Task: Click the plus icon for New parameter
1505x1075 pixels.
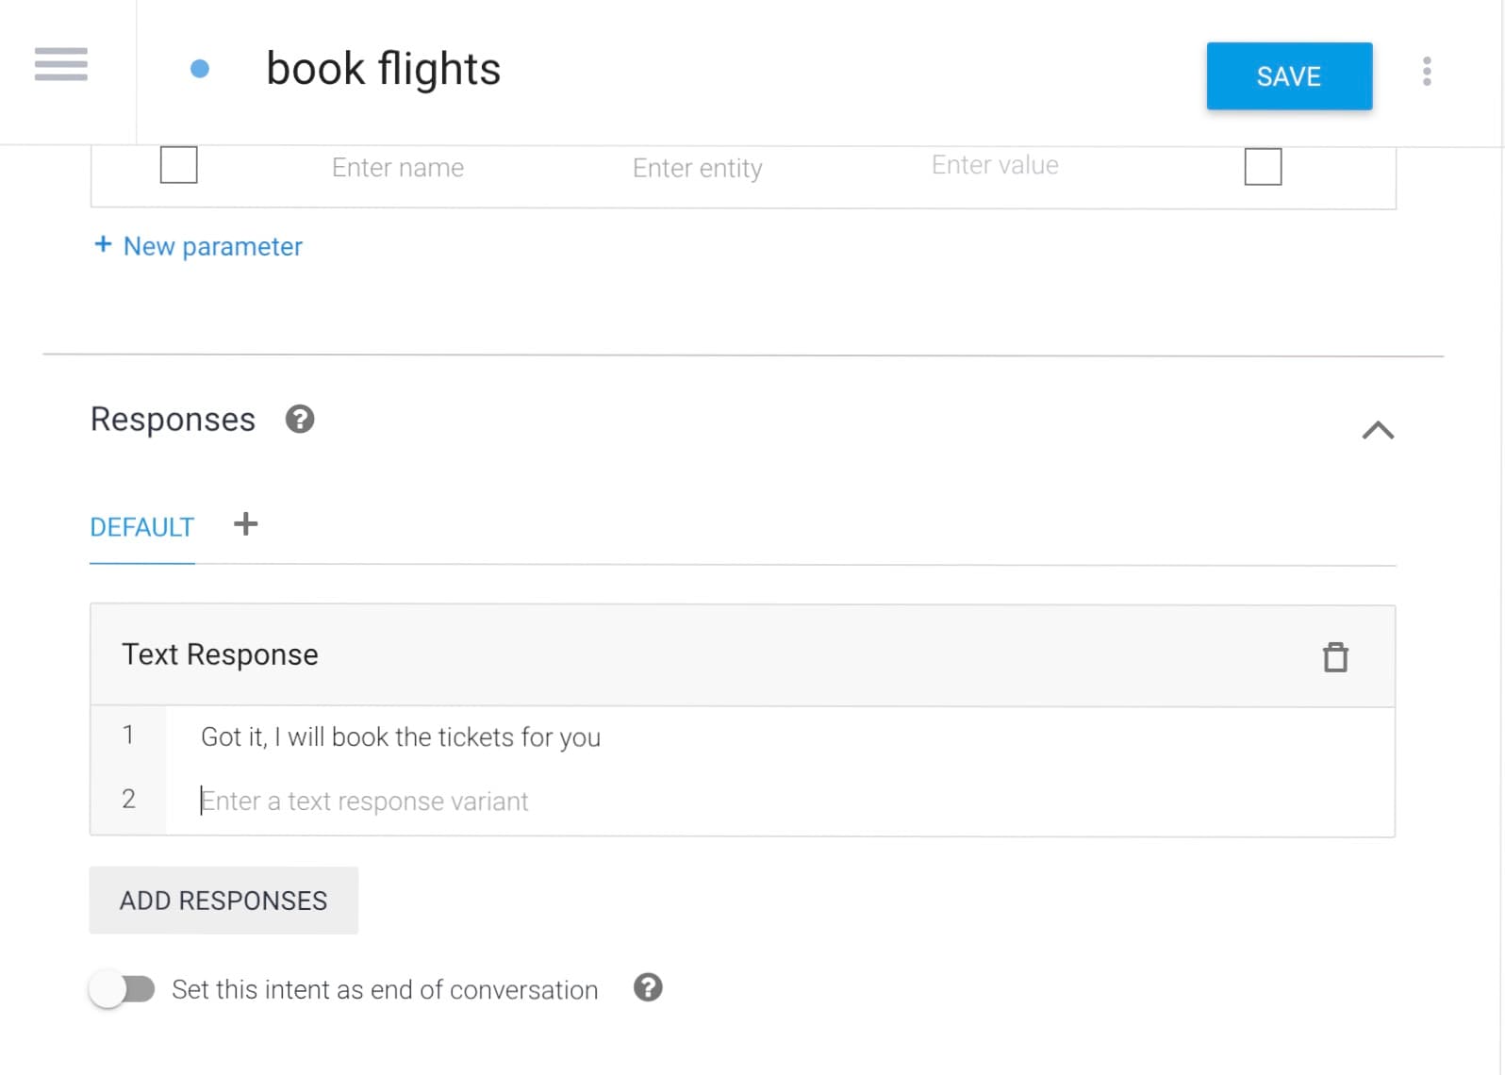Action: (x=103, y=244)
